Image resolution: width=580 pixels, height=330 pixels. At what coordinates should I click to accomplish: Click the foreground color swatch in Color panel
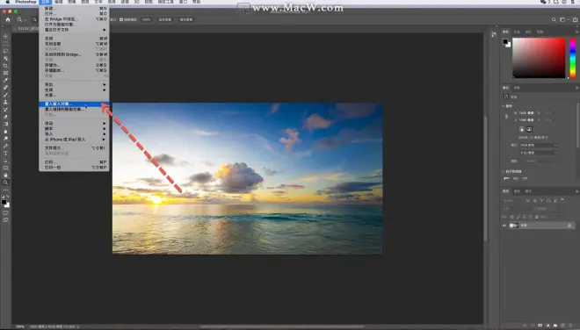[x=505, y=42]
